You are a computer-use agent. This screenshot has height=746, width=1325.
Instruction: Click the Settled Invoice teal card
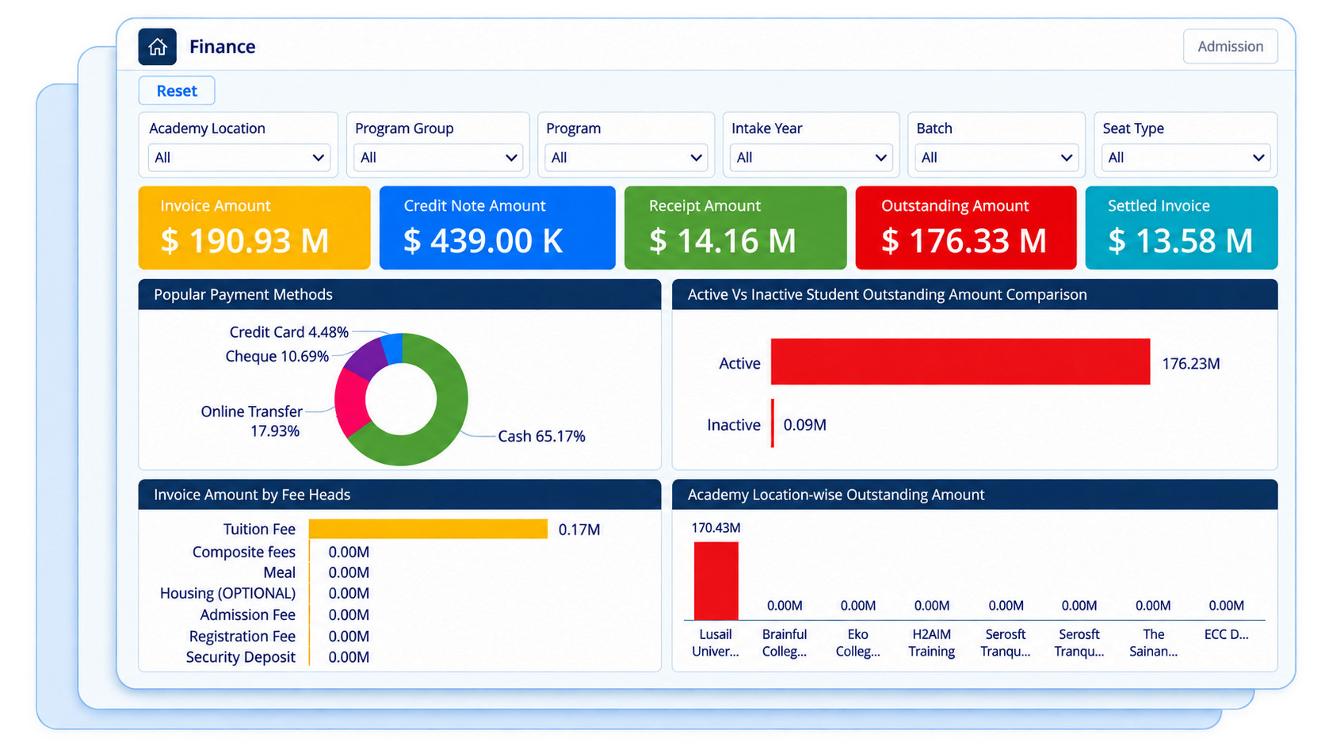(1182, 228)
